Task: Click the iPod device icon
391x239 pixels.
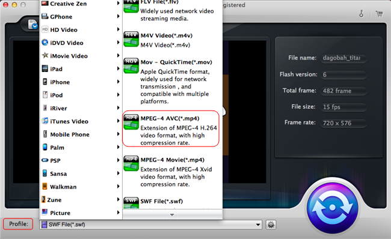Action: coord(45,95)
